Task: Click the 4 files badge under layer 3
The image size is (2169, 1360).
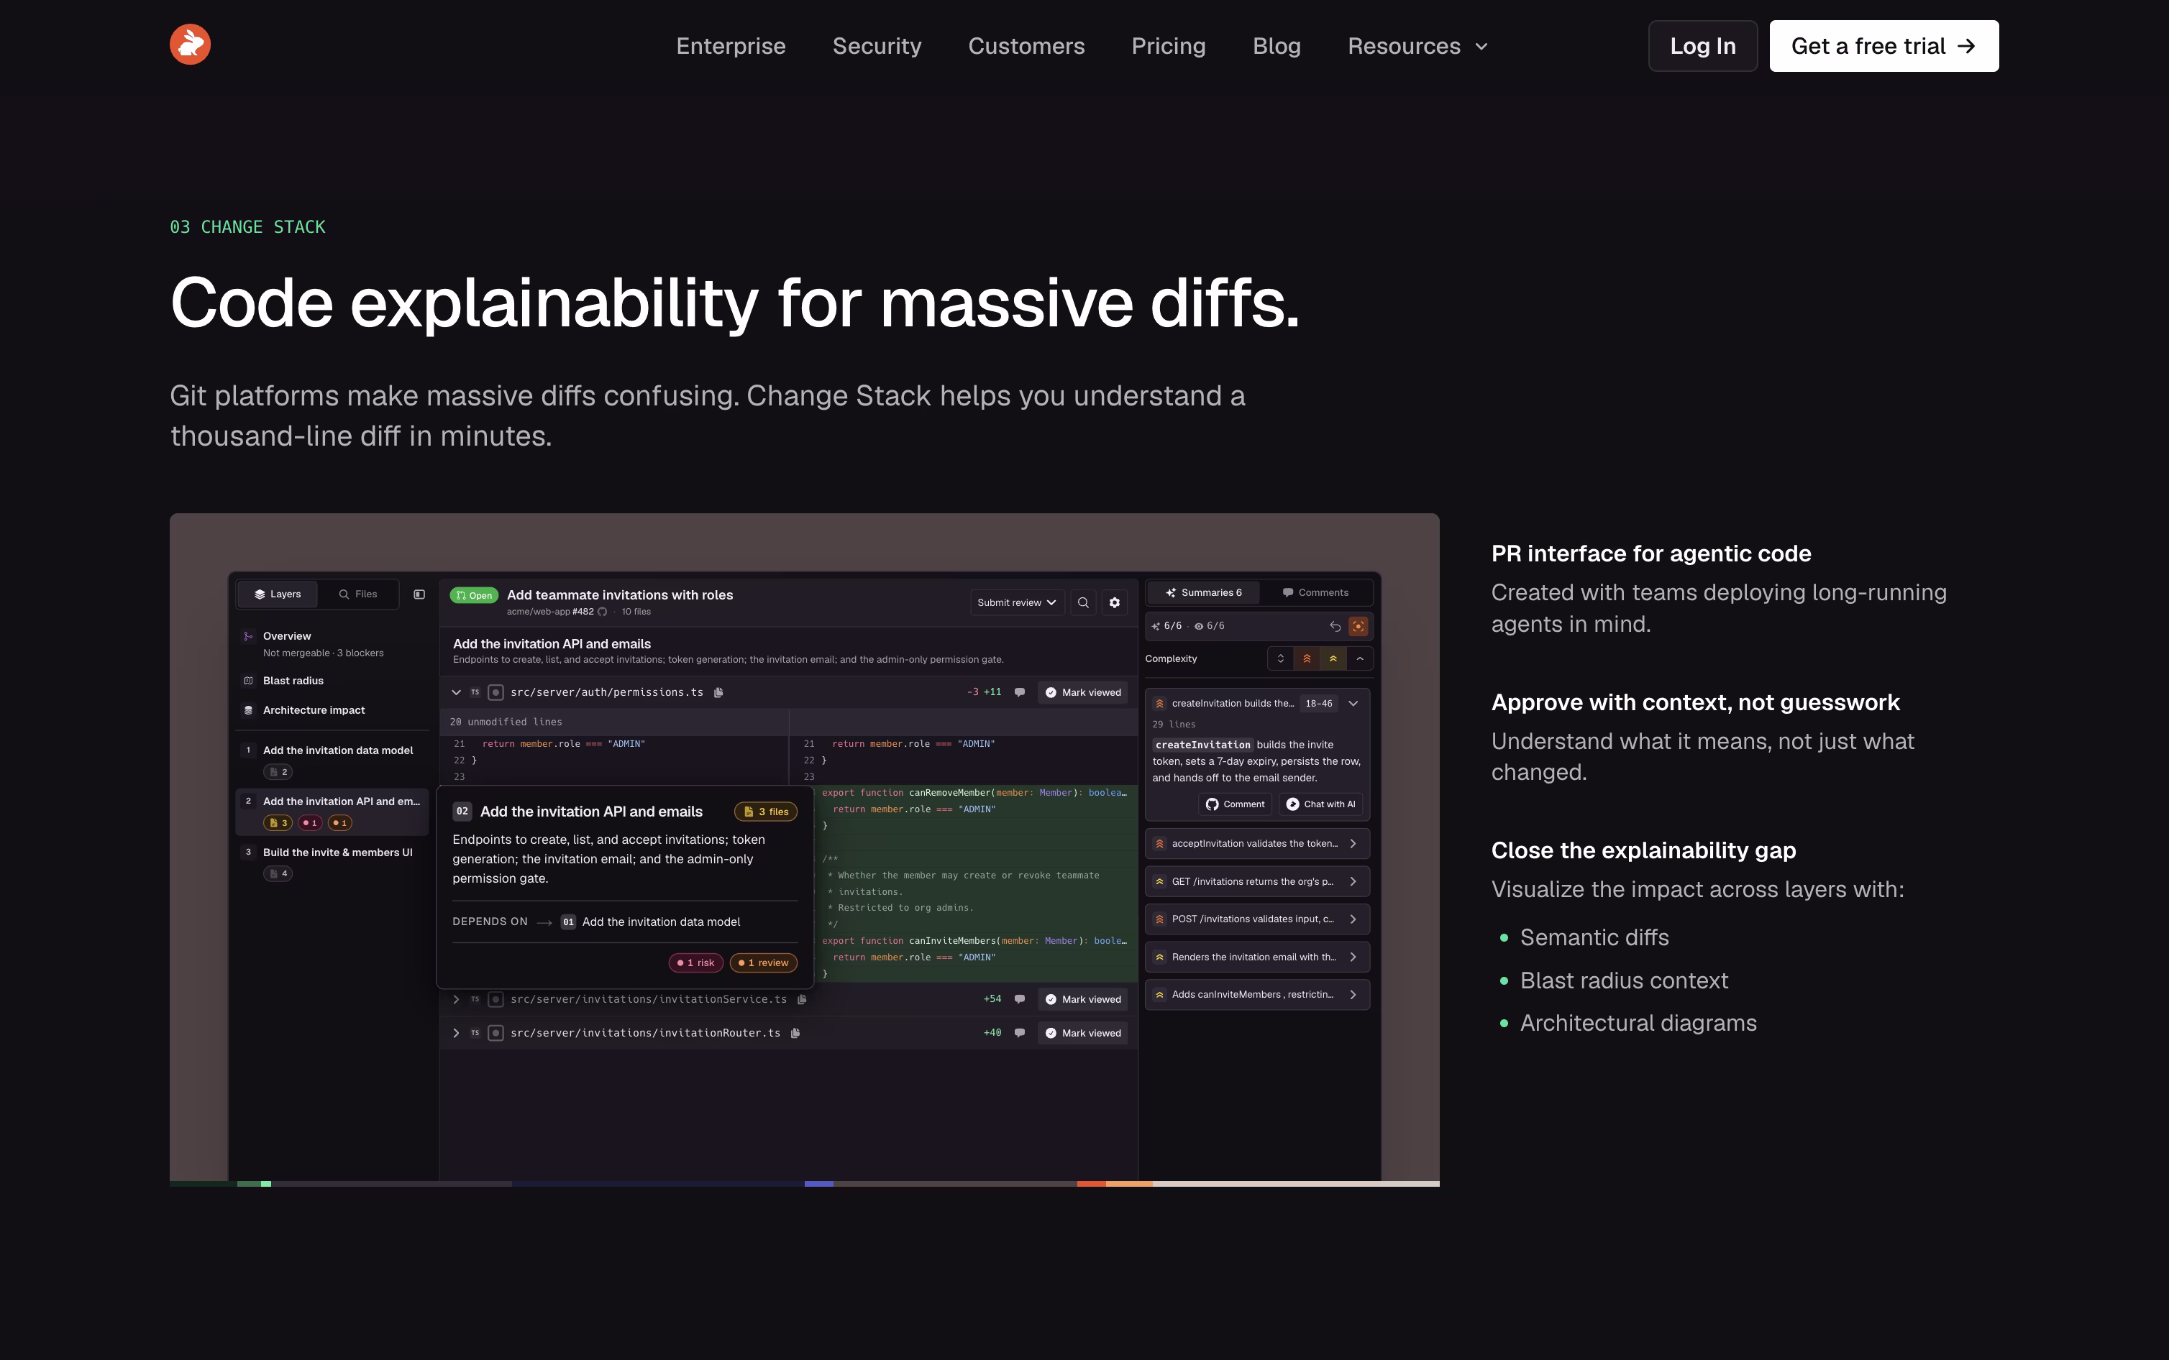Action: tap(278, 873)
